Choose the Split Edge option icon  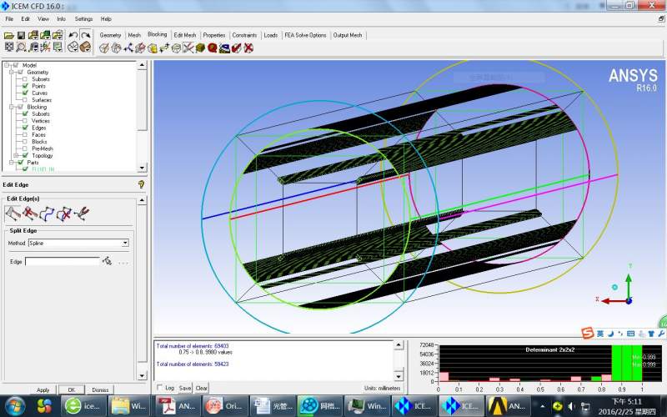point(13,214)
